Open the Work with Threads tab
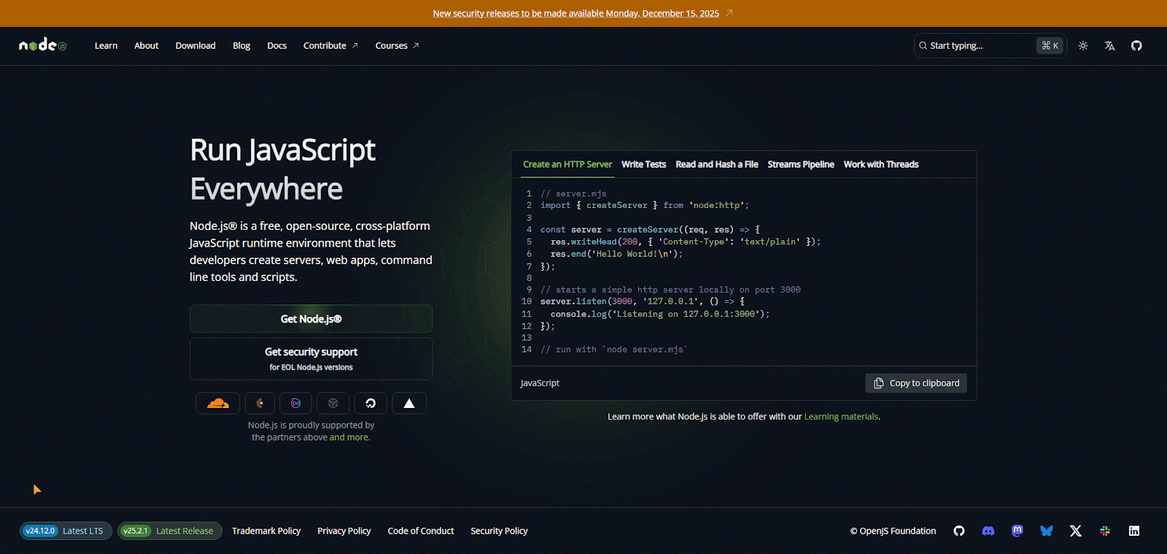The image size is (1167, 554). 880,164
